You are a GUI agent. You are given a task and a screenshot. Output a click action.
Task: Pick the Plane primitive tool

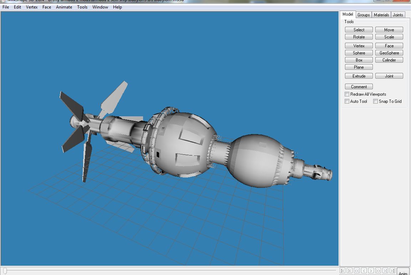point(359,67)
